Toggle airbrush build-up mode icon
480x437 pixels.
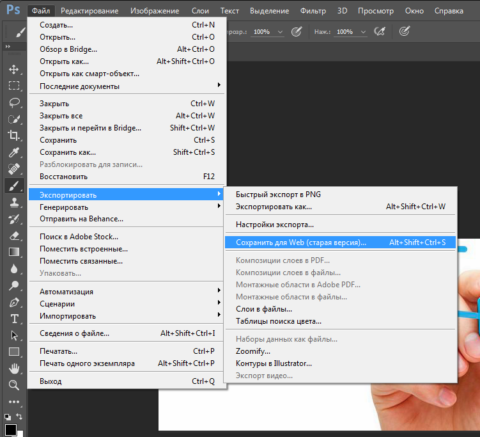pos(379,31)
